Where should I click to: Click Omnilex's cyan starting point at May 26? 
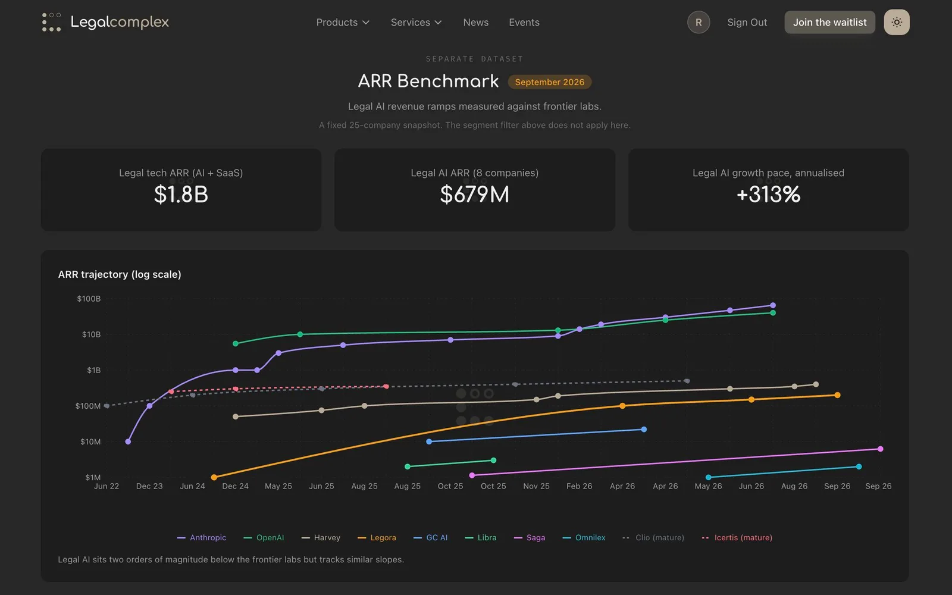708,477
